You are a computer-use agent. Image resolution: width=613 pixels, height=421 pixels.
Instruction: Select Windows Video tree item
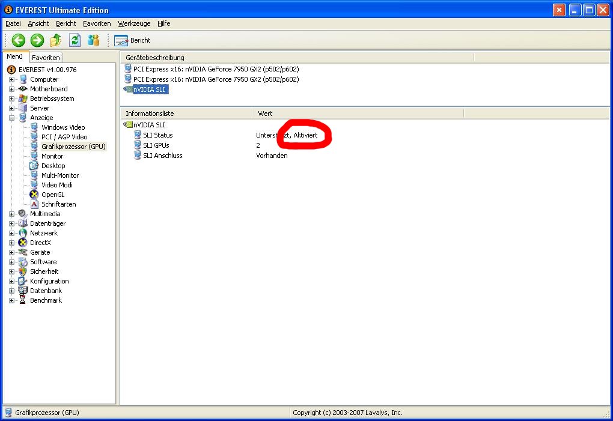pyautogui.click(x=63, y=127)
